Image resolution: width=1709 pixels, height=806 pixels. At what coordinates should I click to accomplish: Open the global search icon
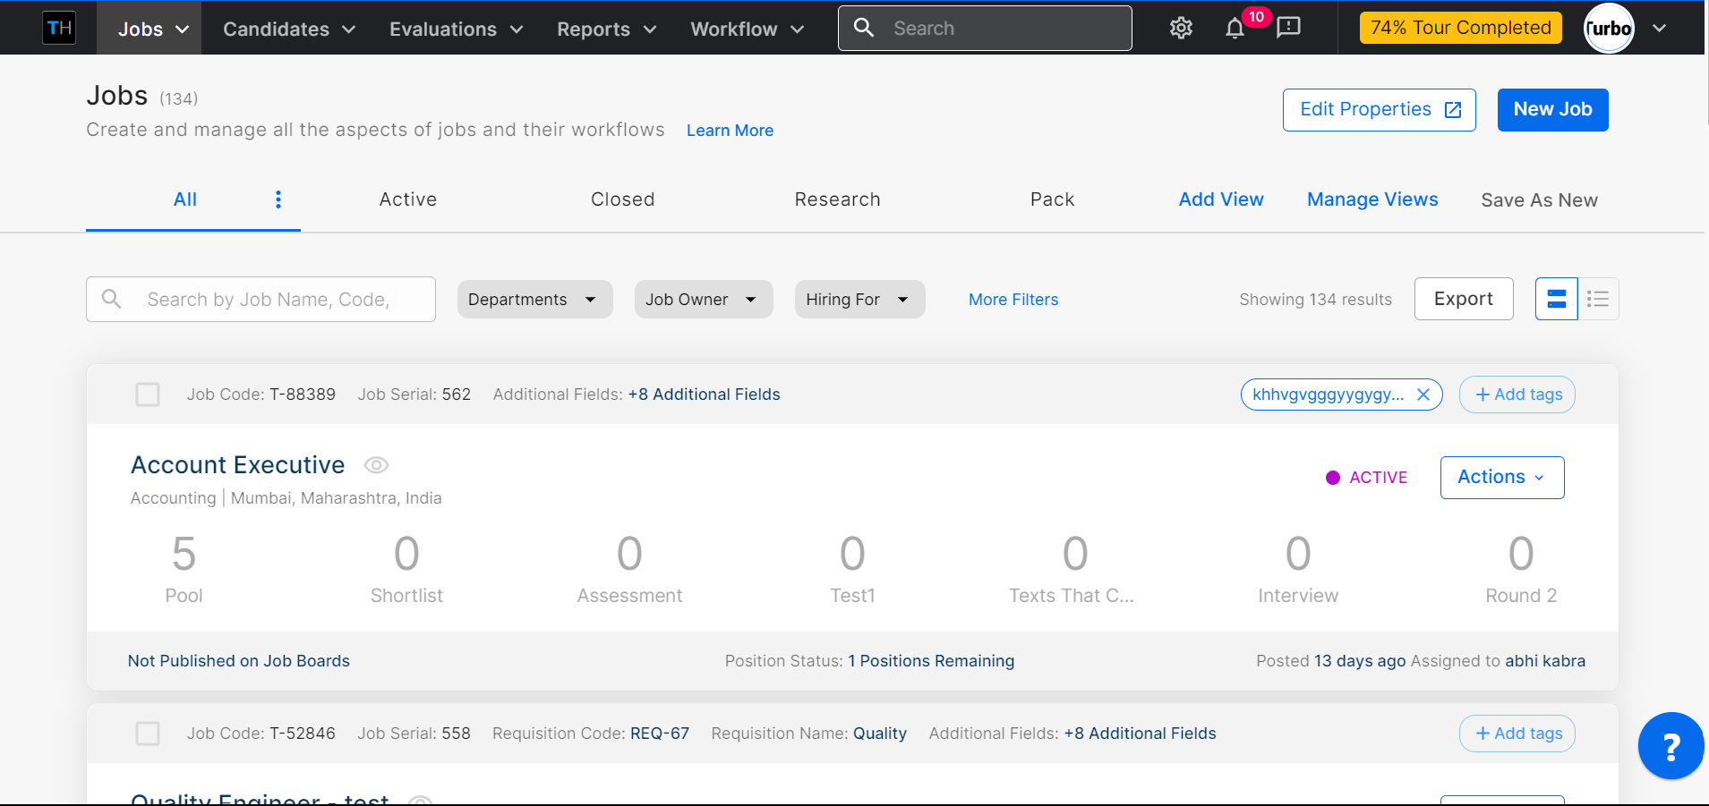(x=864, y=28)
